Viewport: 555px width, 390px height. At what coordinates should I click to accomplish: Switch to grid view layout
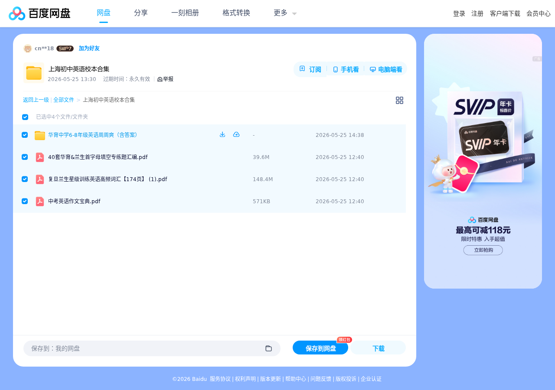click(399, 100)
